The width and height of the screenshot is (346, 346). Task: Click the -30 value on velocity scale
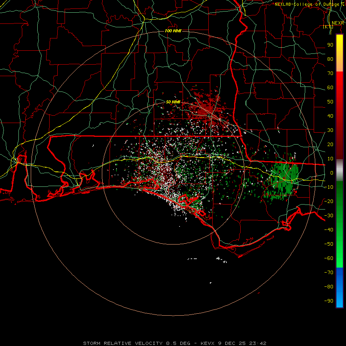329,216
